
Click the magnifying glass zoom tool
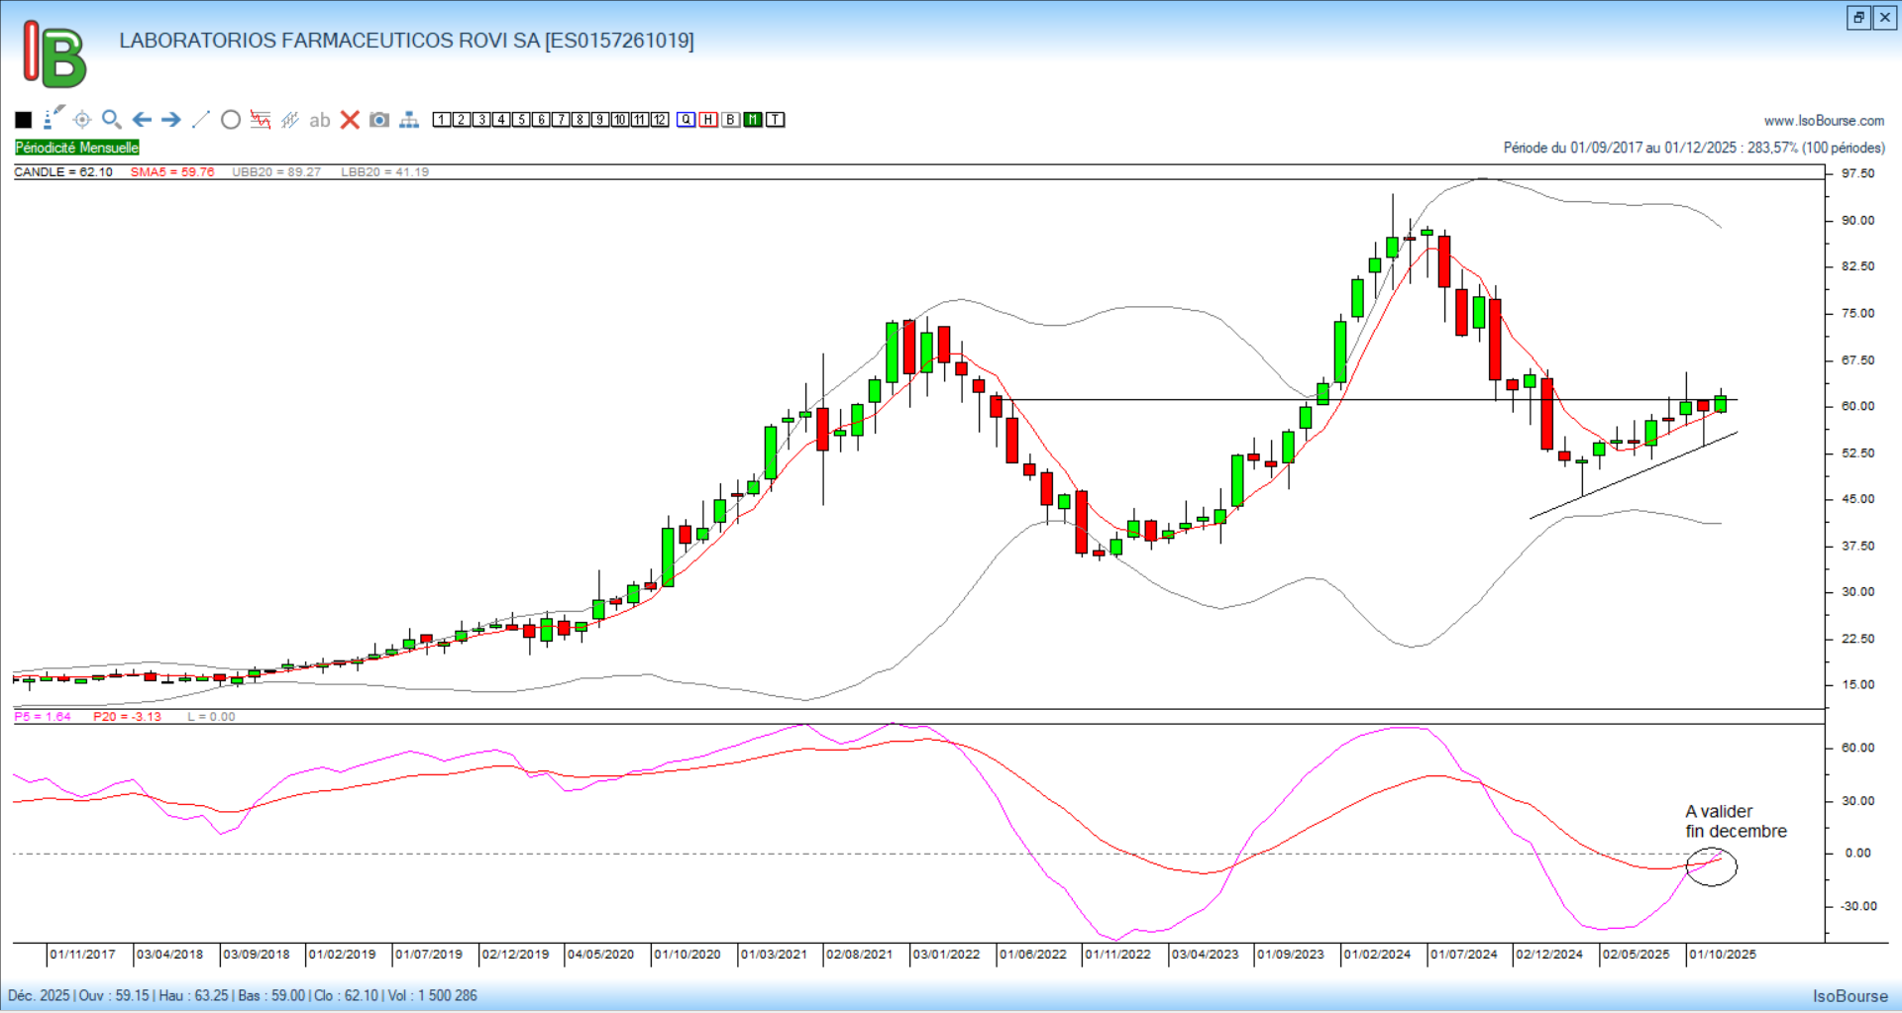(112, 120)
